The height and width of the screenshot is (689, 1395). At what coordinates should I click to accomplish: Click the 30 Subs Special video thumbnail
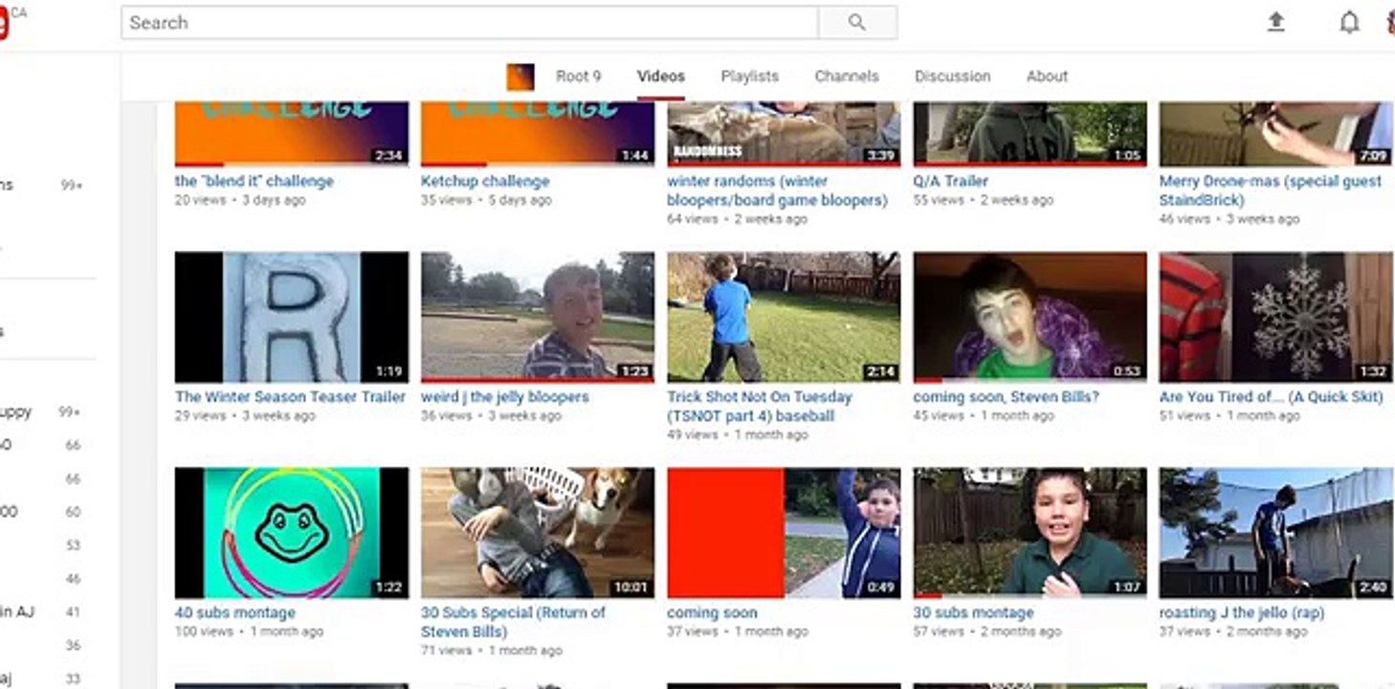click(538, 533)
